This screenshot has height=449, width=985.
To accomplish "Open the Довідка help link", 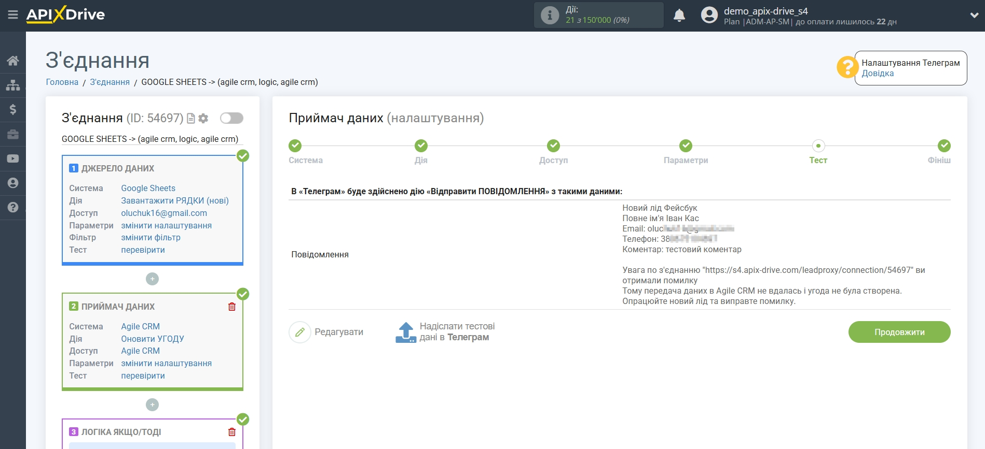I will click(x=878, y=74).
